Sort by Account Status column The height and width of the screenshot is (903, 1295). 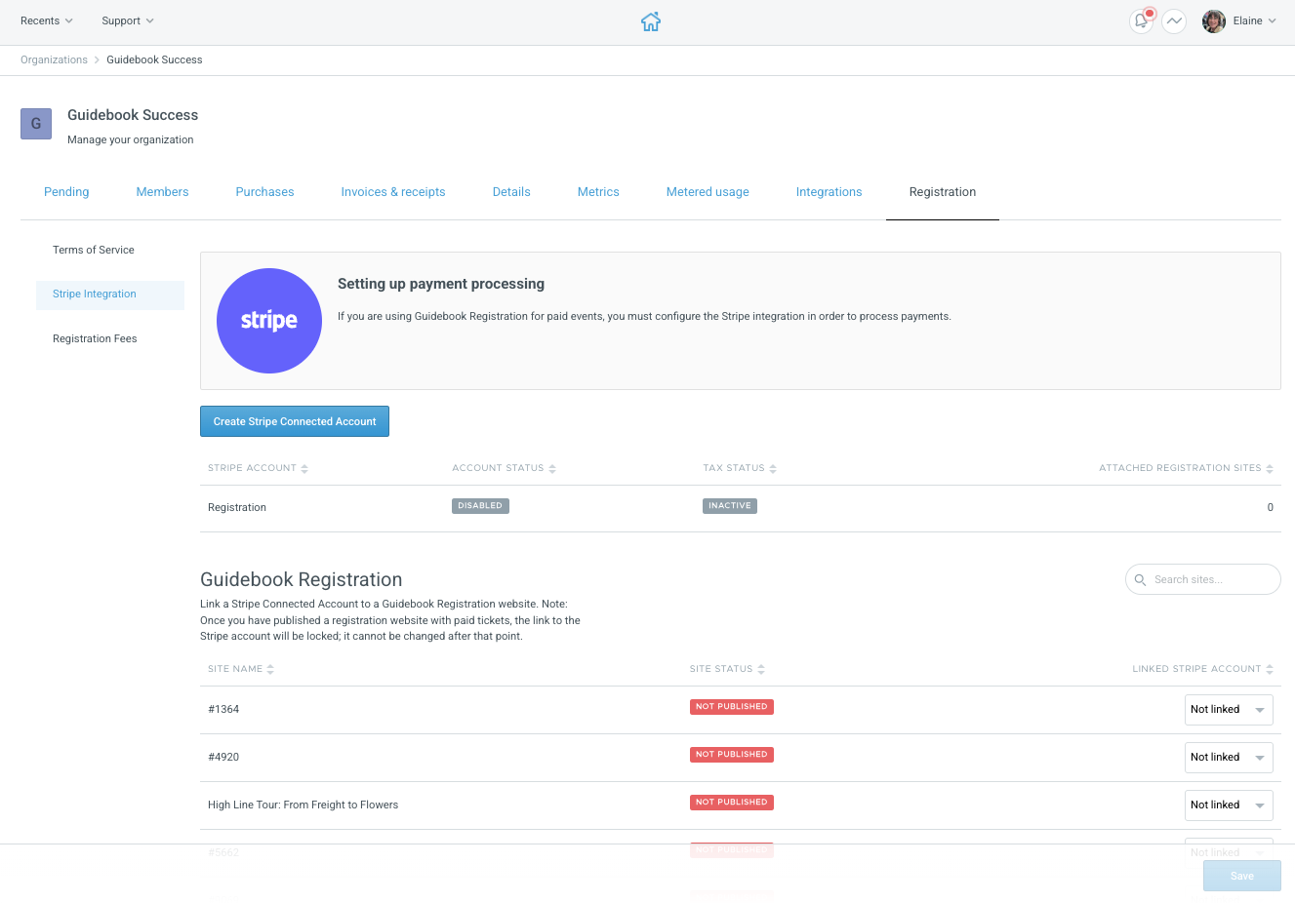tap(504, 468)
